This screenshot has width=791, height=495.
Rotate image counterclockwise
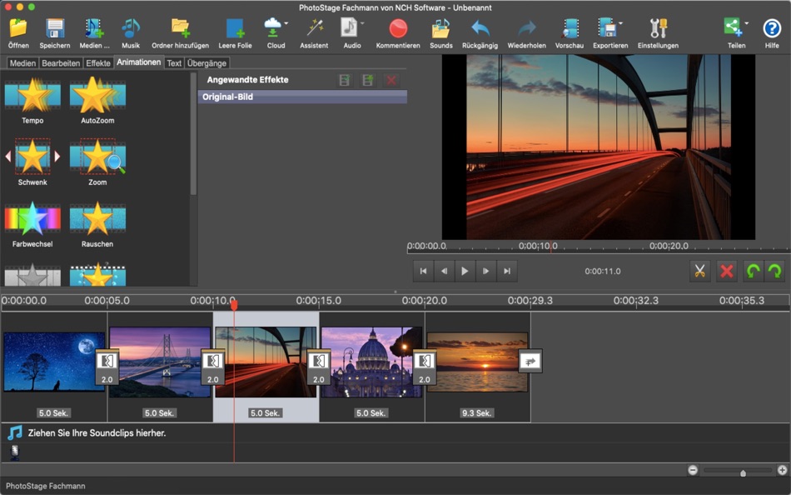tap(754, 271)
